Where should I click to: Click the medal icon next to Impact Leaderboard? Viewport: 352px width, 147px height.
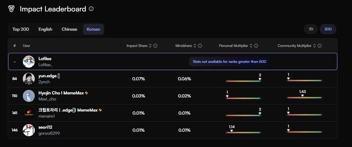coord(11,9)
